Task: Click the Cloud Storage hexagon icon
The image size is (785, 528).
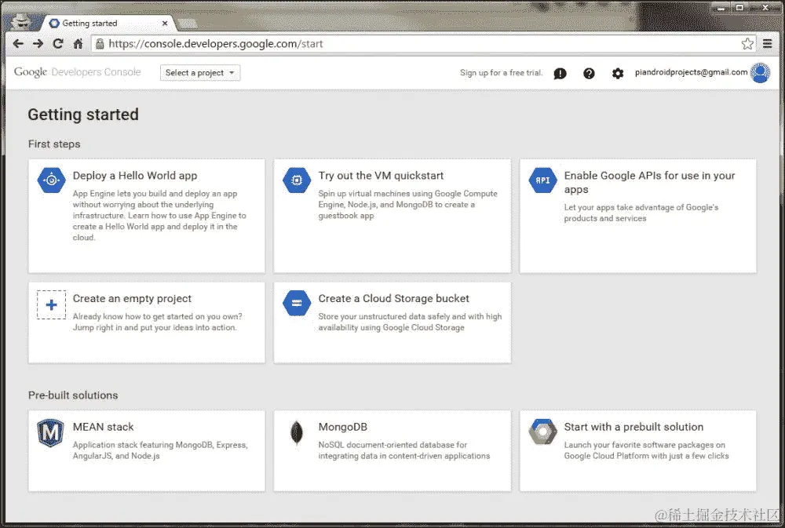Action: pyautogui.click(x=297, y=303)
